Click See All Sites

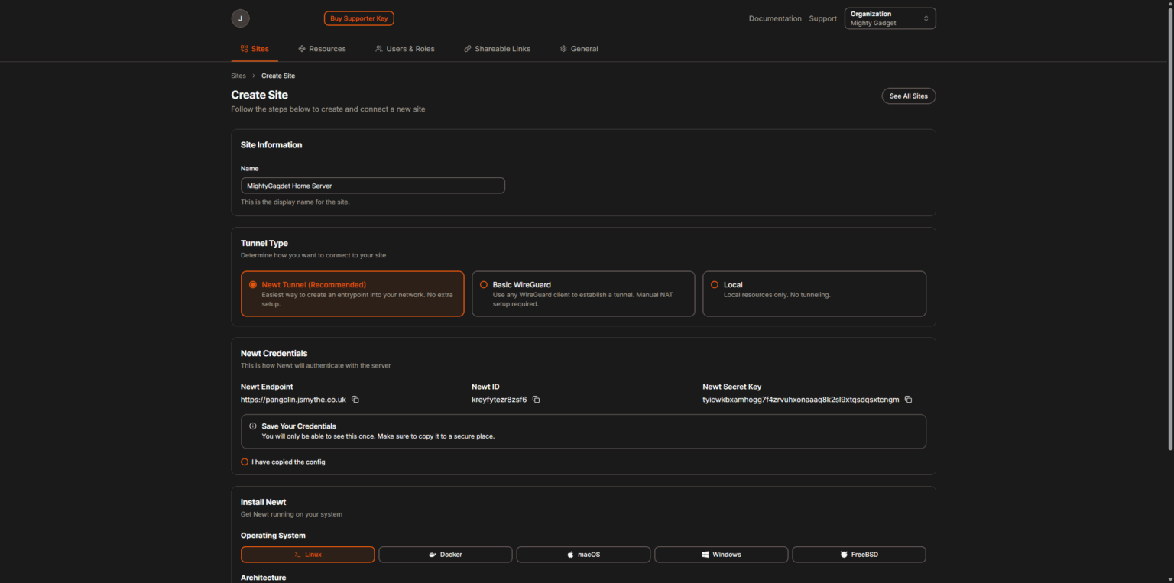coord(908,96)
